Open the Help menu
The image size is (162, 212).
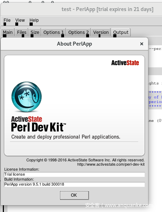(x=34, y=20)
